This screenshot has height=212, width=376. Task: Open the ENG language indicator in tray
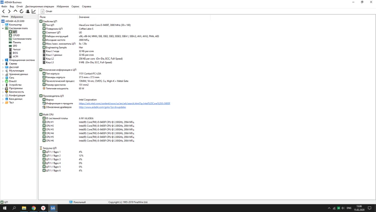tap(349, 208)
